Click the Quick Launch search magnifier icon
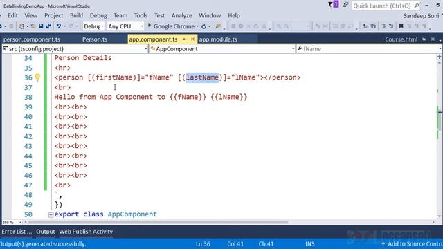 tap(417, 6)
